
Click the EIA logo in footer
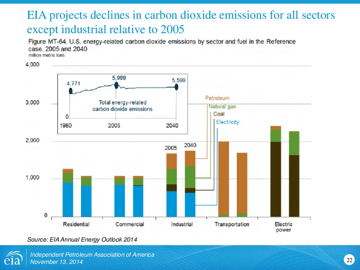click(13, 258)
